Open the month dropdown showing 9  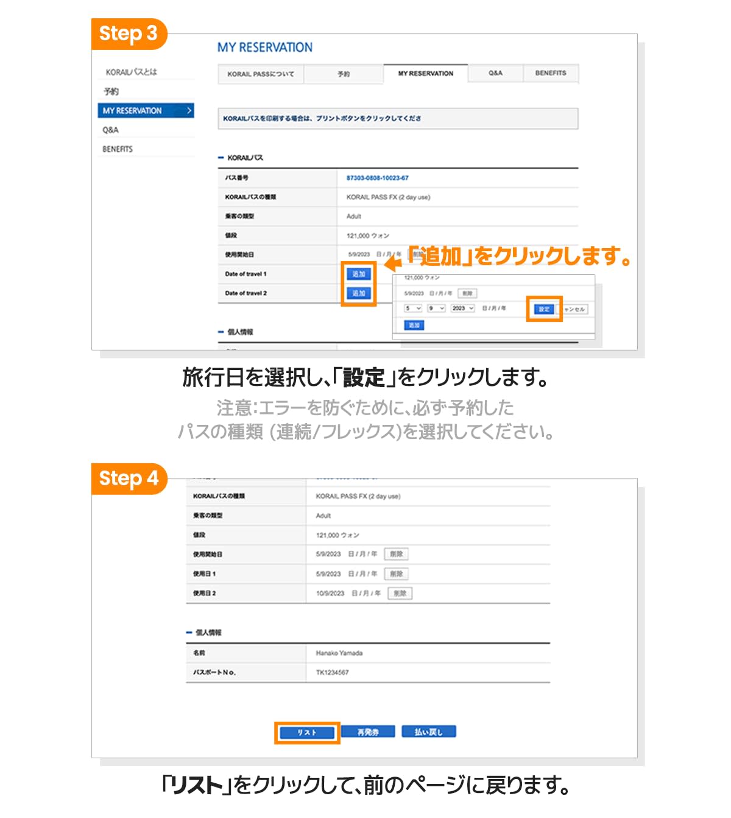click(x=436, y=308)
